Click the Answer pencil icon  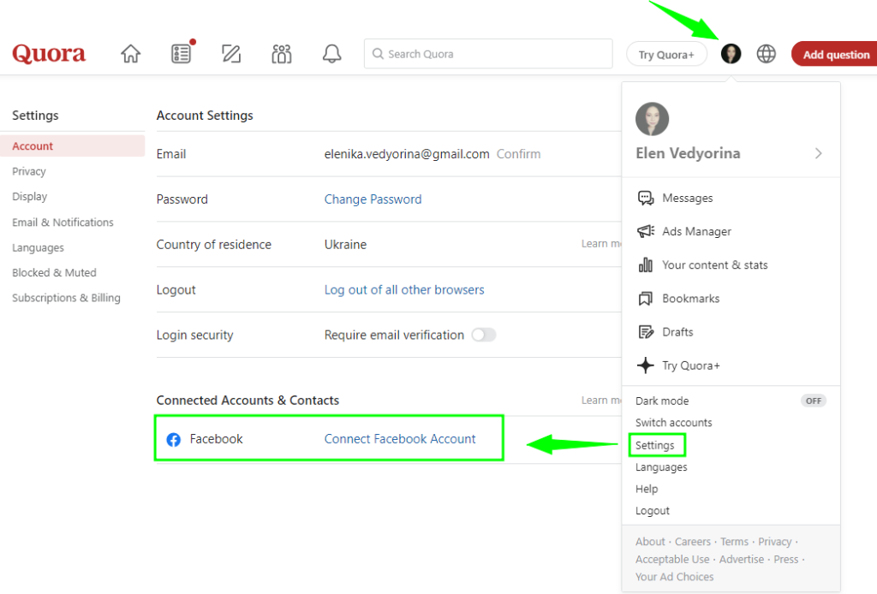point(231,54)
